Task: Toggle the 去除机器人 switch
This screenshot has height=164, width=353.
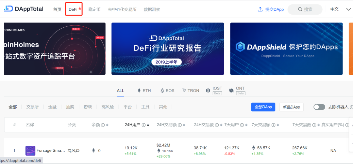Action: (x=319, y=107)
